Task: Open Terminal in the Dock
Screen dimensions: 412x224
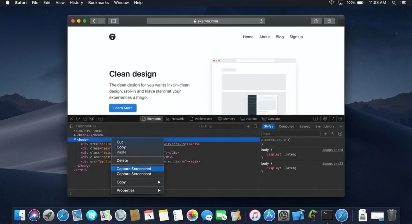Action: coord(327,215)
